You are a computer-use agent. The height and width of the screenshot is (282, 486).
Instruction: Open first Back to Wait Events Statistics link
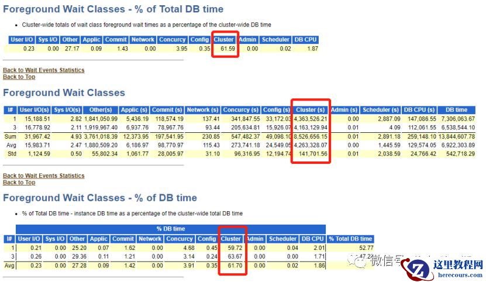tap(44, 70)
